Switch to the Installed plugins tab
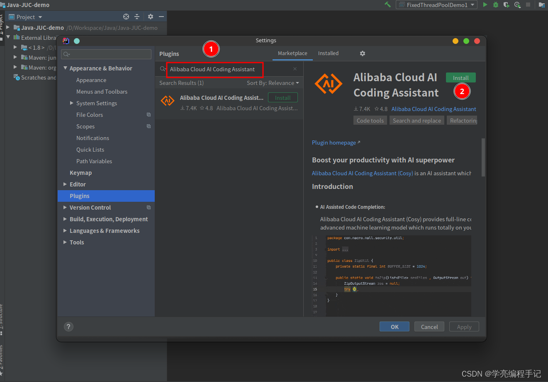The width and height of the screenshot is (548, 382). point(328,53)
